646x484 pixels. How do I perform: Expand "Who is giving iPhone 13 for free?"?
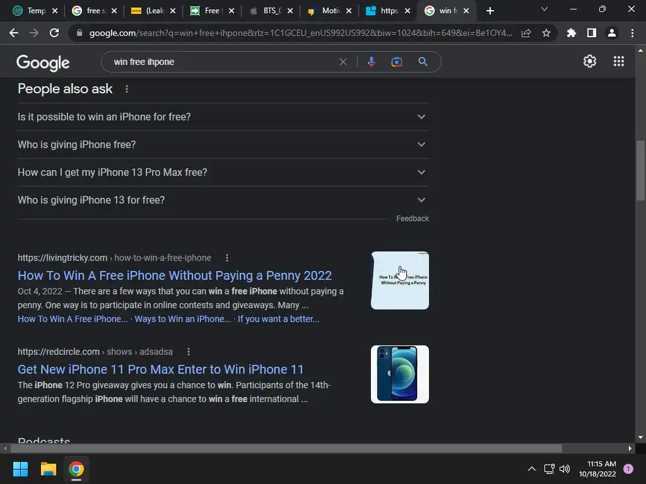(223, 200)
